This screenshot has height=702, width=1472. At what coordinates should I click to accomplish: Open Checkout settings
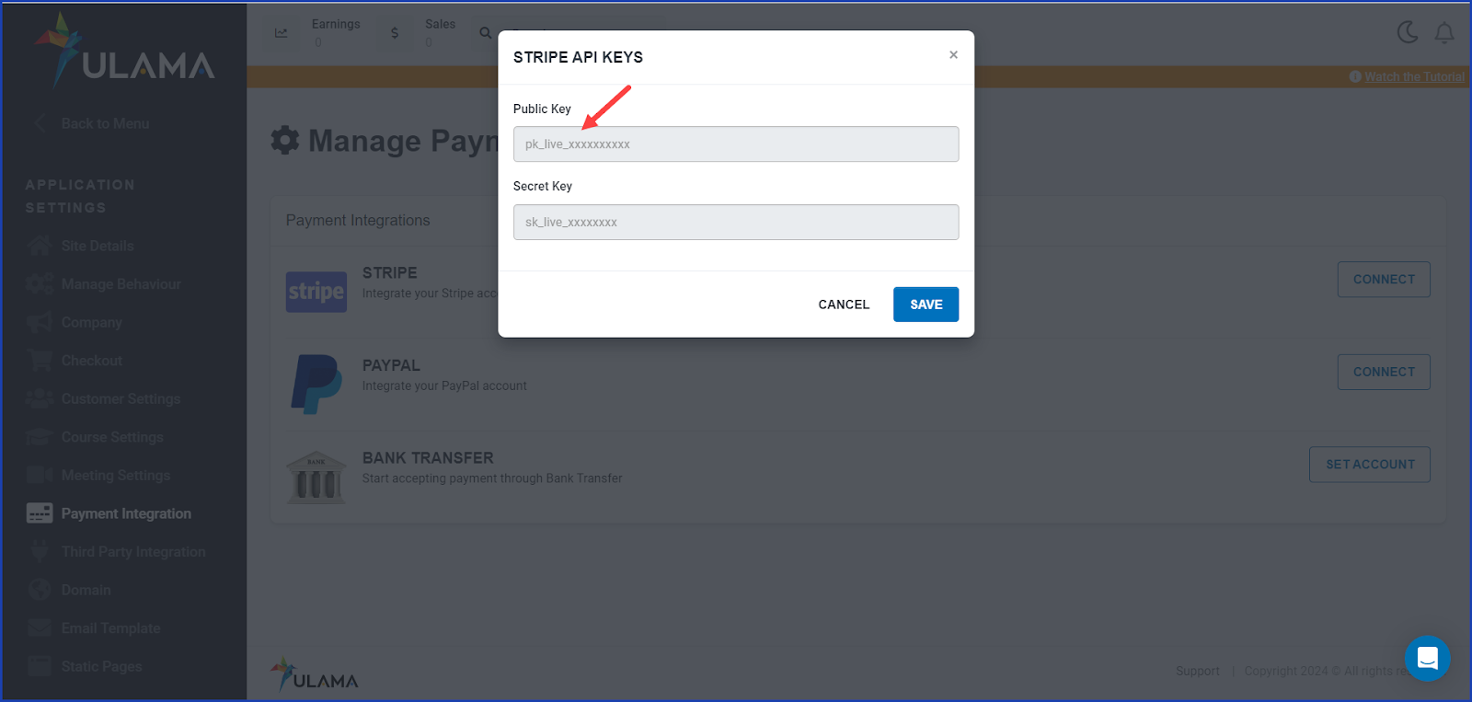click(x=91, y=361)
